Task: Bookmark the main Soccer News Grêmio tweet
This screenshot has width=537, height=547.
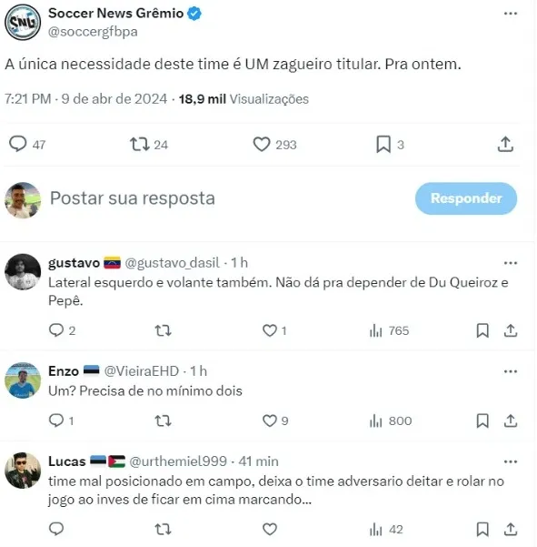Action: (383, 144)
